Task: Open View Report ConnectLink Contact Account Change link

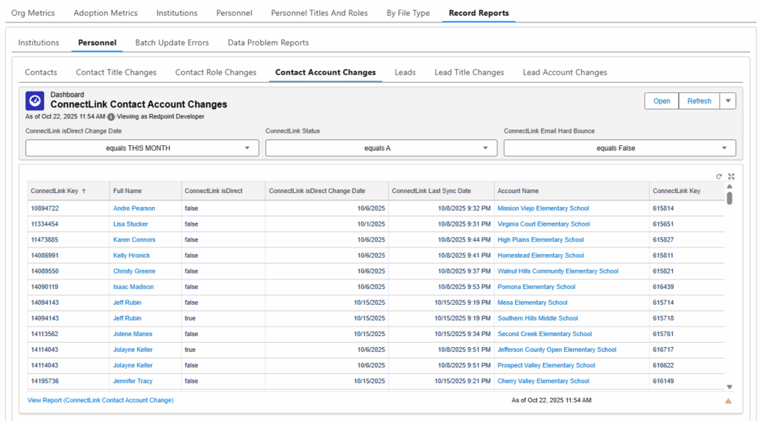Action: (101, 400)
